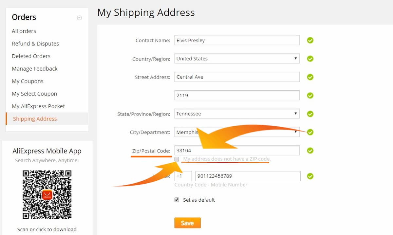The height and width of the screenshot is (235, 393).
Task: Click the Save button
Action: pos(187,223)
